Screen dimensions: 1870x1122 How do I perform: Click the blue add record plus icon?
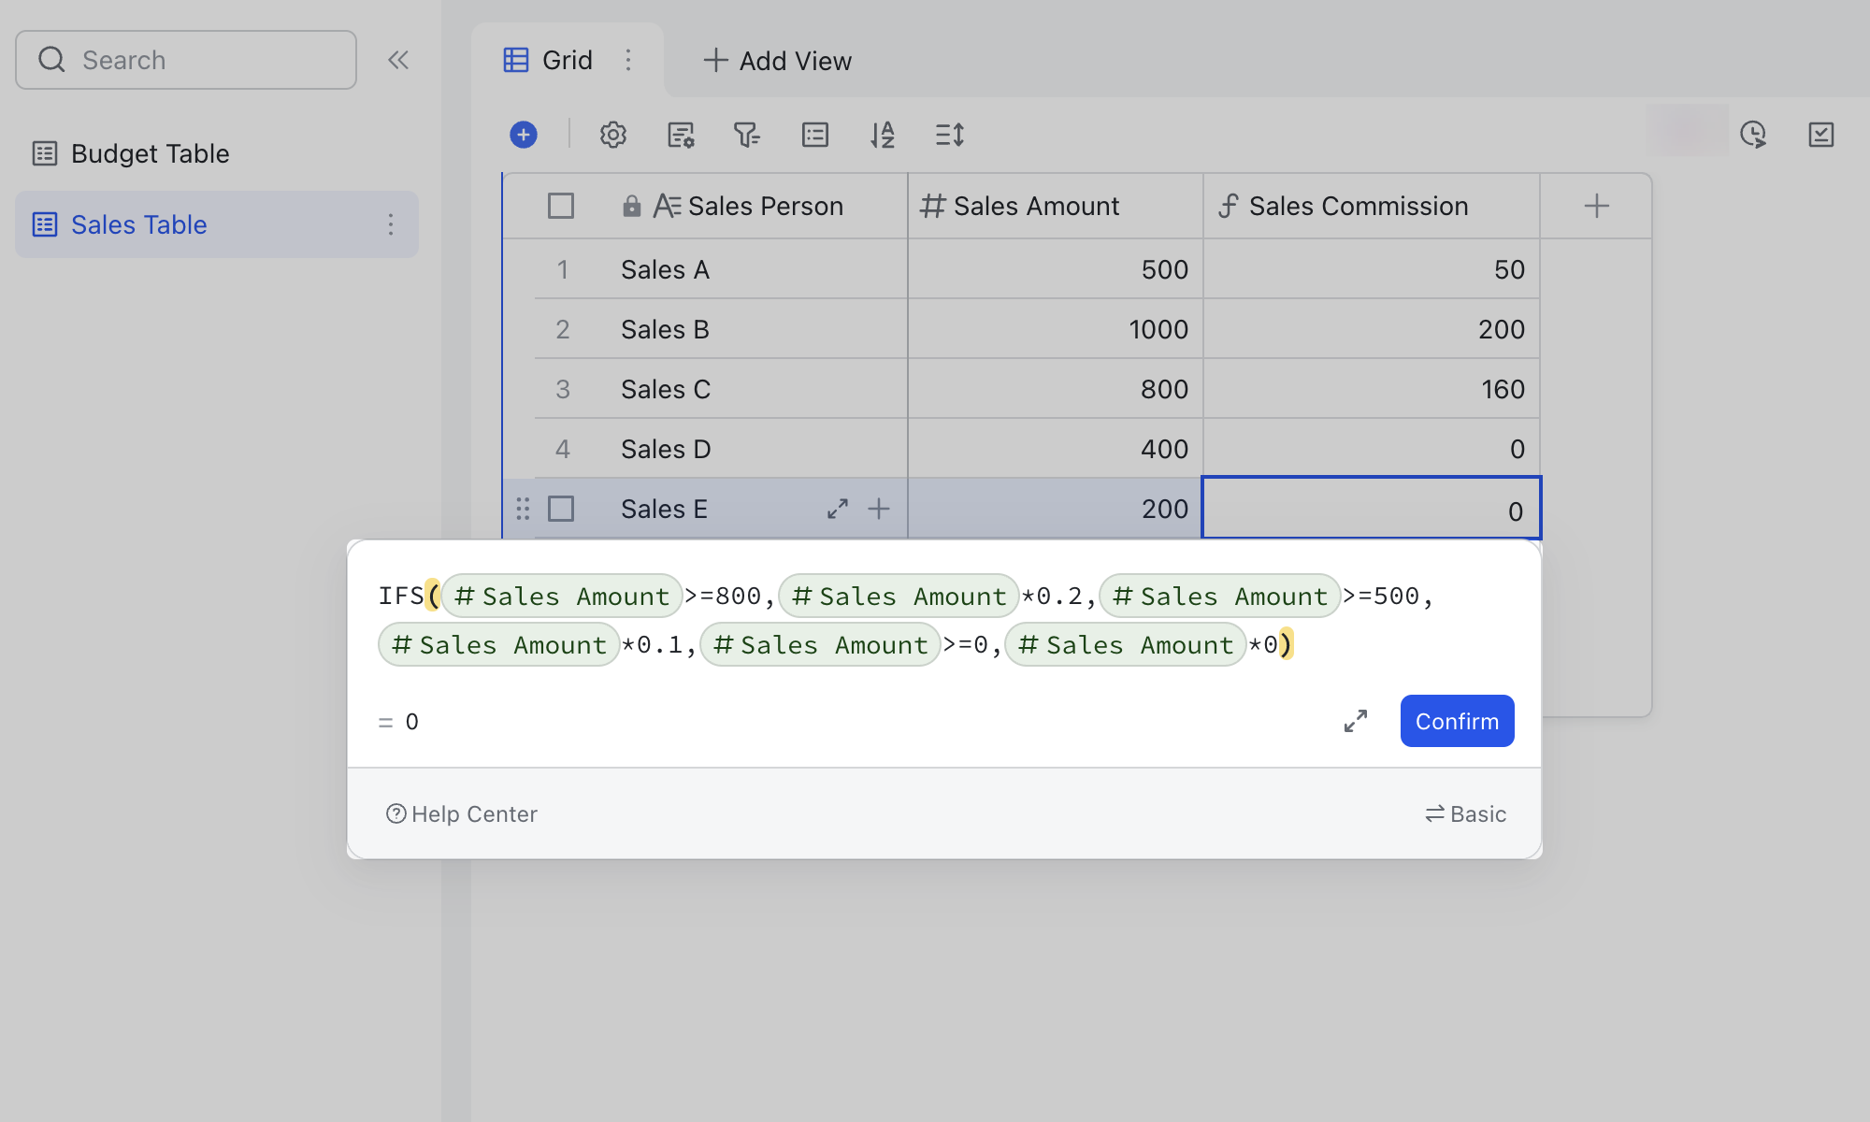pyautogui.click(x=524, y=135)
